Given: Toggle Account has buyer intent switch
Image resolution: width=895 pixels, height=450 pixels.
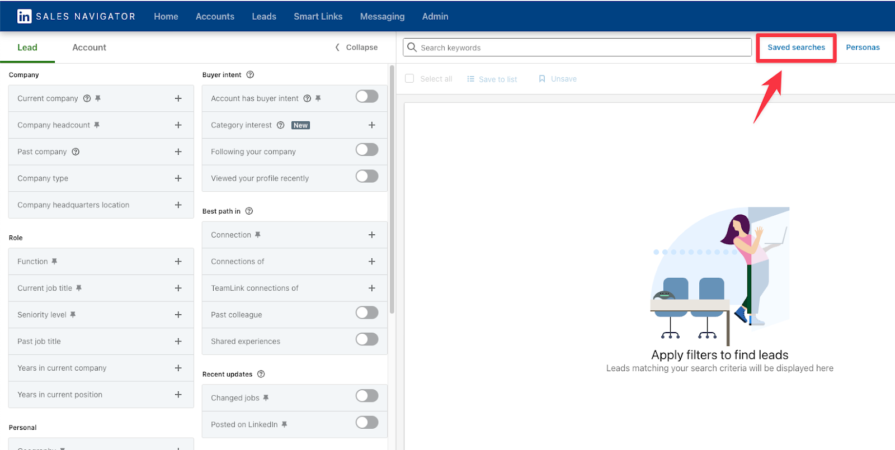Looking at the screenshot, I should tap(367, 97).
